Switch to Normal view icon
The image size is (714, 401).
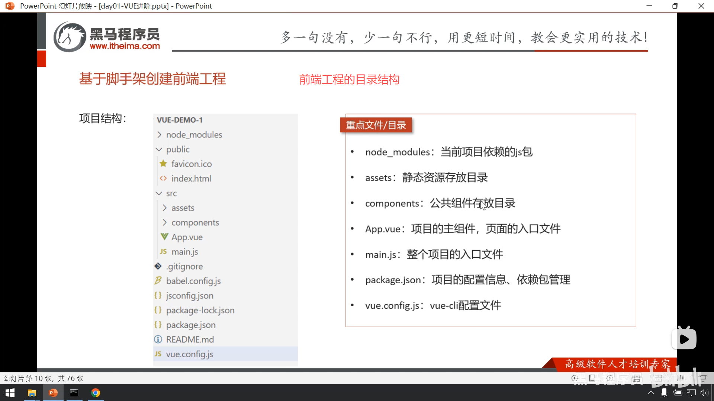(x=637, y=378)
